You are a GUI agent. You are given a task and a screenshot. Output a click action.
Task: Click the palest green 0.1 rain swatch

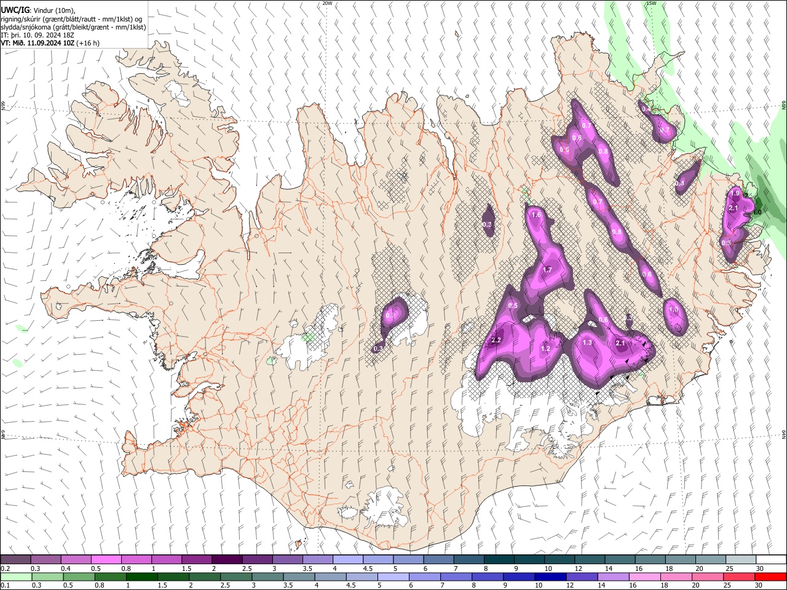pyautogui.click(x=16, y=577)
